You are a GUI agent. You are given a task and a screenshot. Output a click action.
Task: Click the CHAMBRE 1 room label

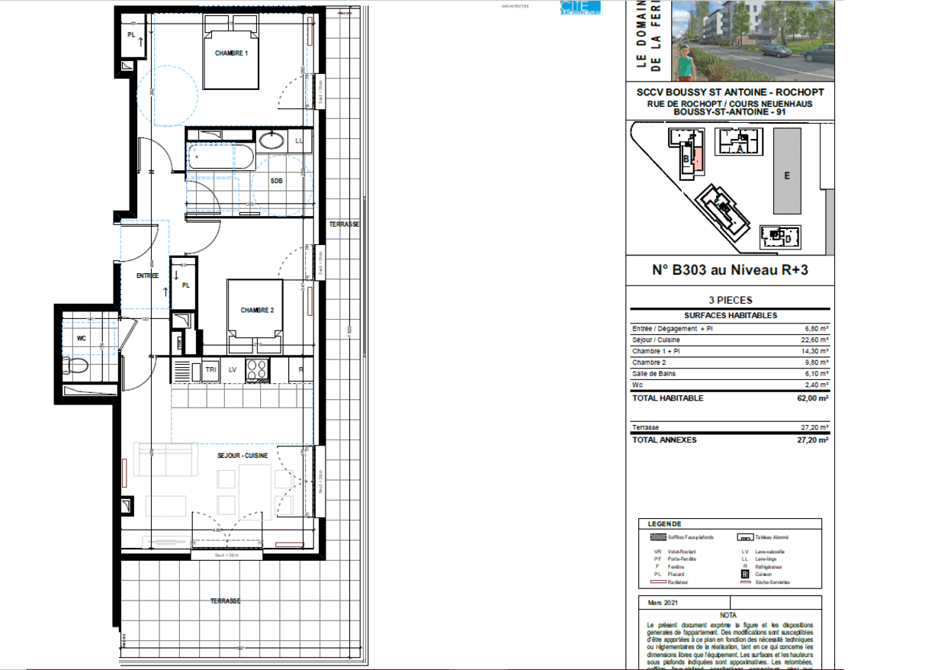(x=231, y=53)
